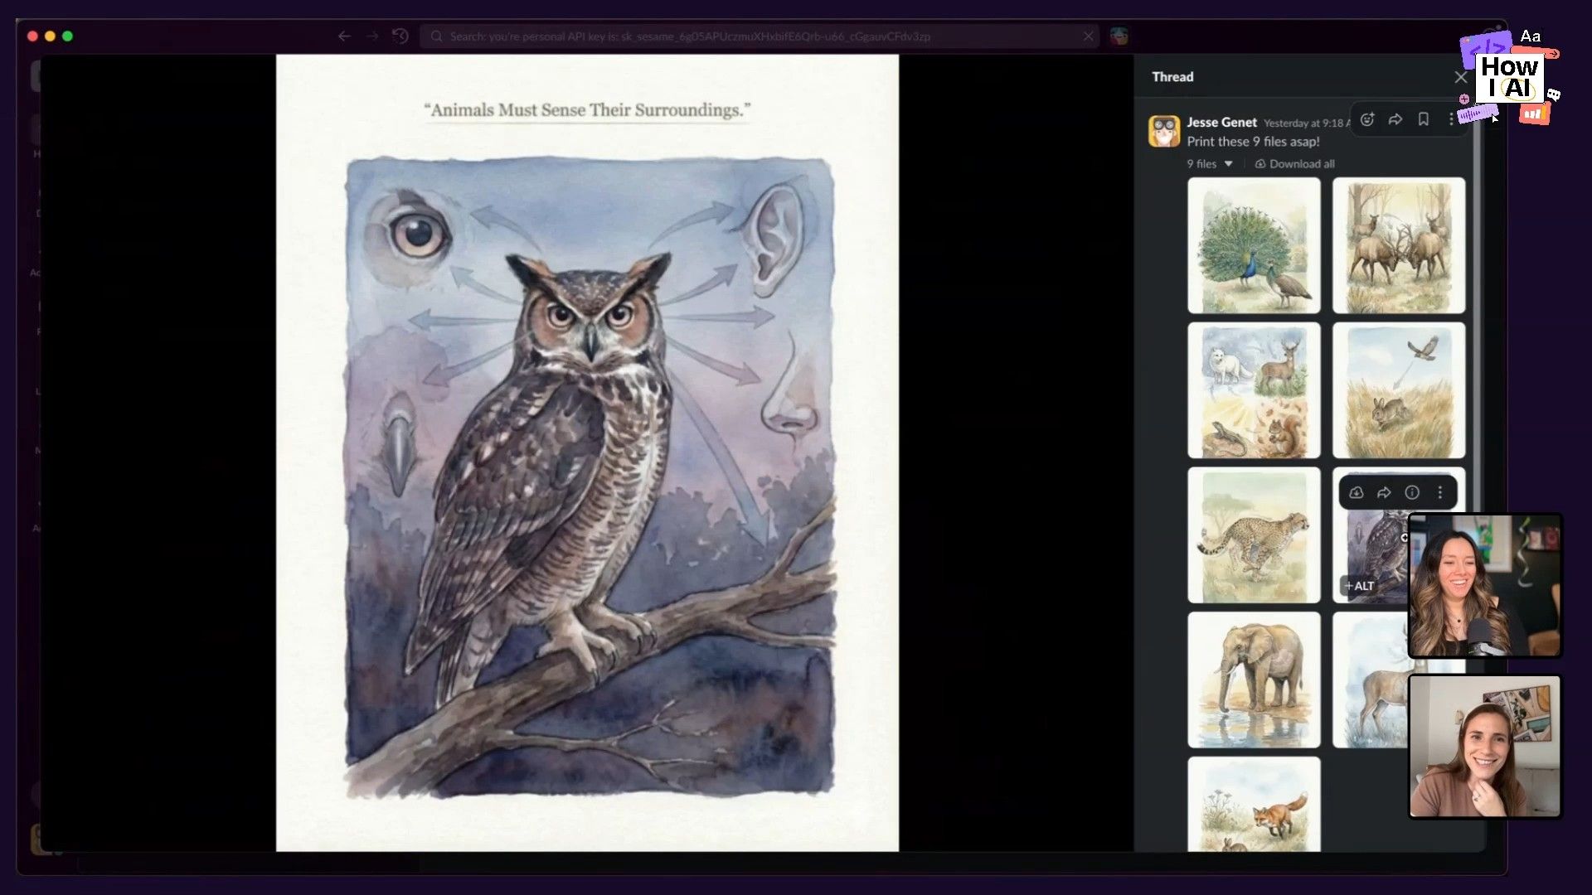Open the elephant thumbnail
Image resolution: width=1592 pixels, height=895 pixels.
[x=1254, y=680]
